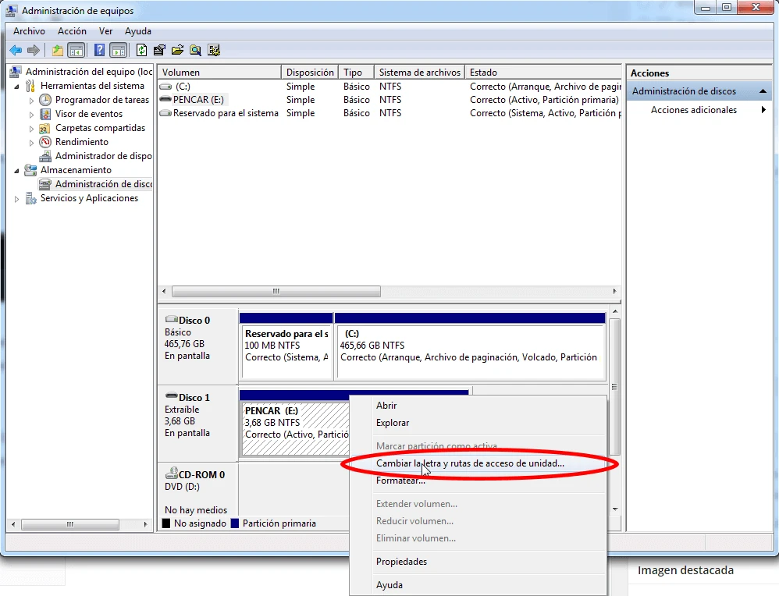Expand the Servicios y Aplicaciones node
The image size is (779, 596).
point(17,199)
